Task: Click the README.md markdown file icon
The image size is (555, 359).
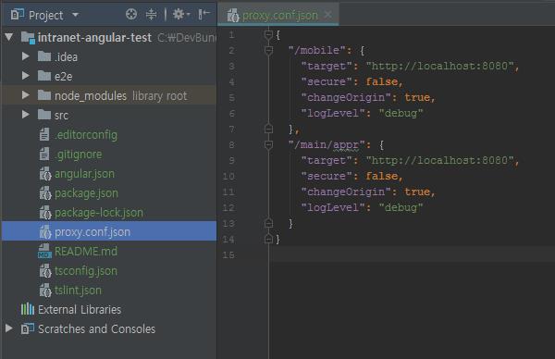Action: point(44,252)
